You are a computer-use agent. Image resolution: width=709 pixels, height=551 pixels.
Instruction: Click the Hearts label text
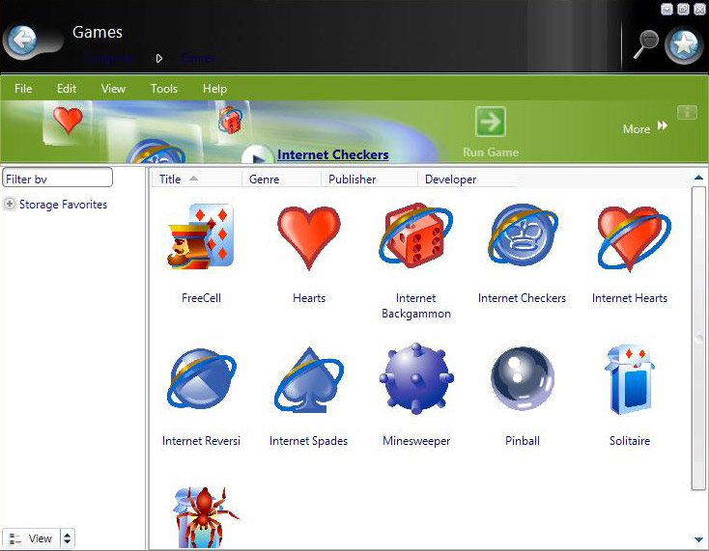coord(309,298)
